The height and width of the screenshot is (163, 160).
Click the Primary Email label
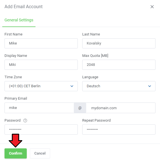point(16,99)
